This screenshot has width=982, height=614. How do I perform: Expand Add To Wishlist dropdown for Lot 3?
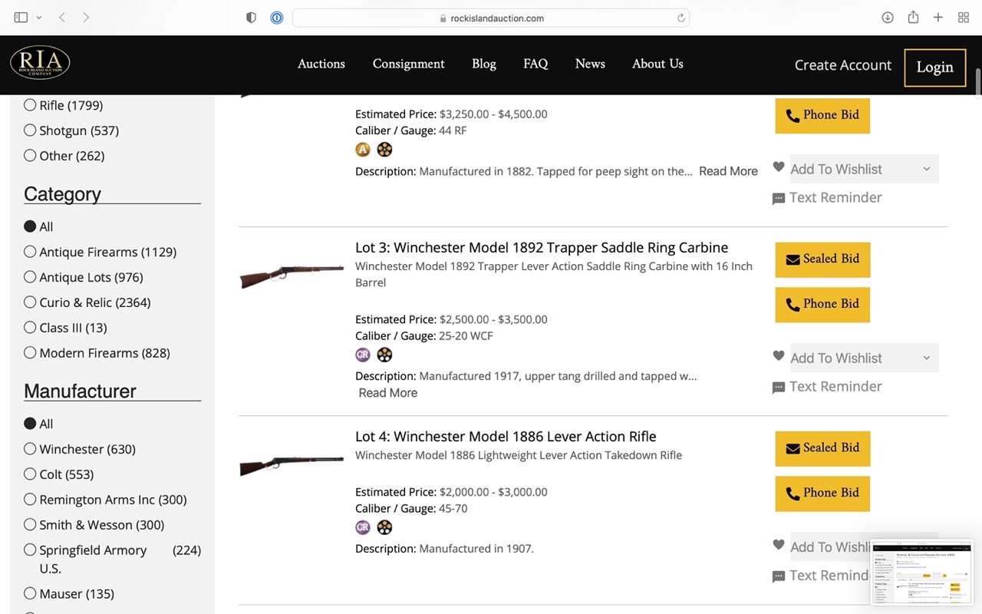point(864,358)
